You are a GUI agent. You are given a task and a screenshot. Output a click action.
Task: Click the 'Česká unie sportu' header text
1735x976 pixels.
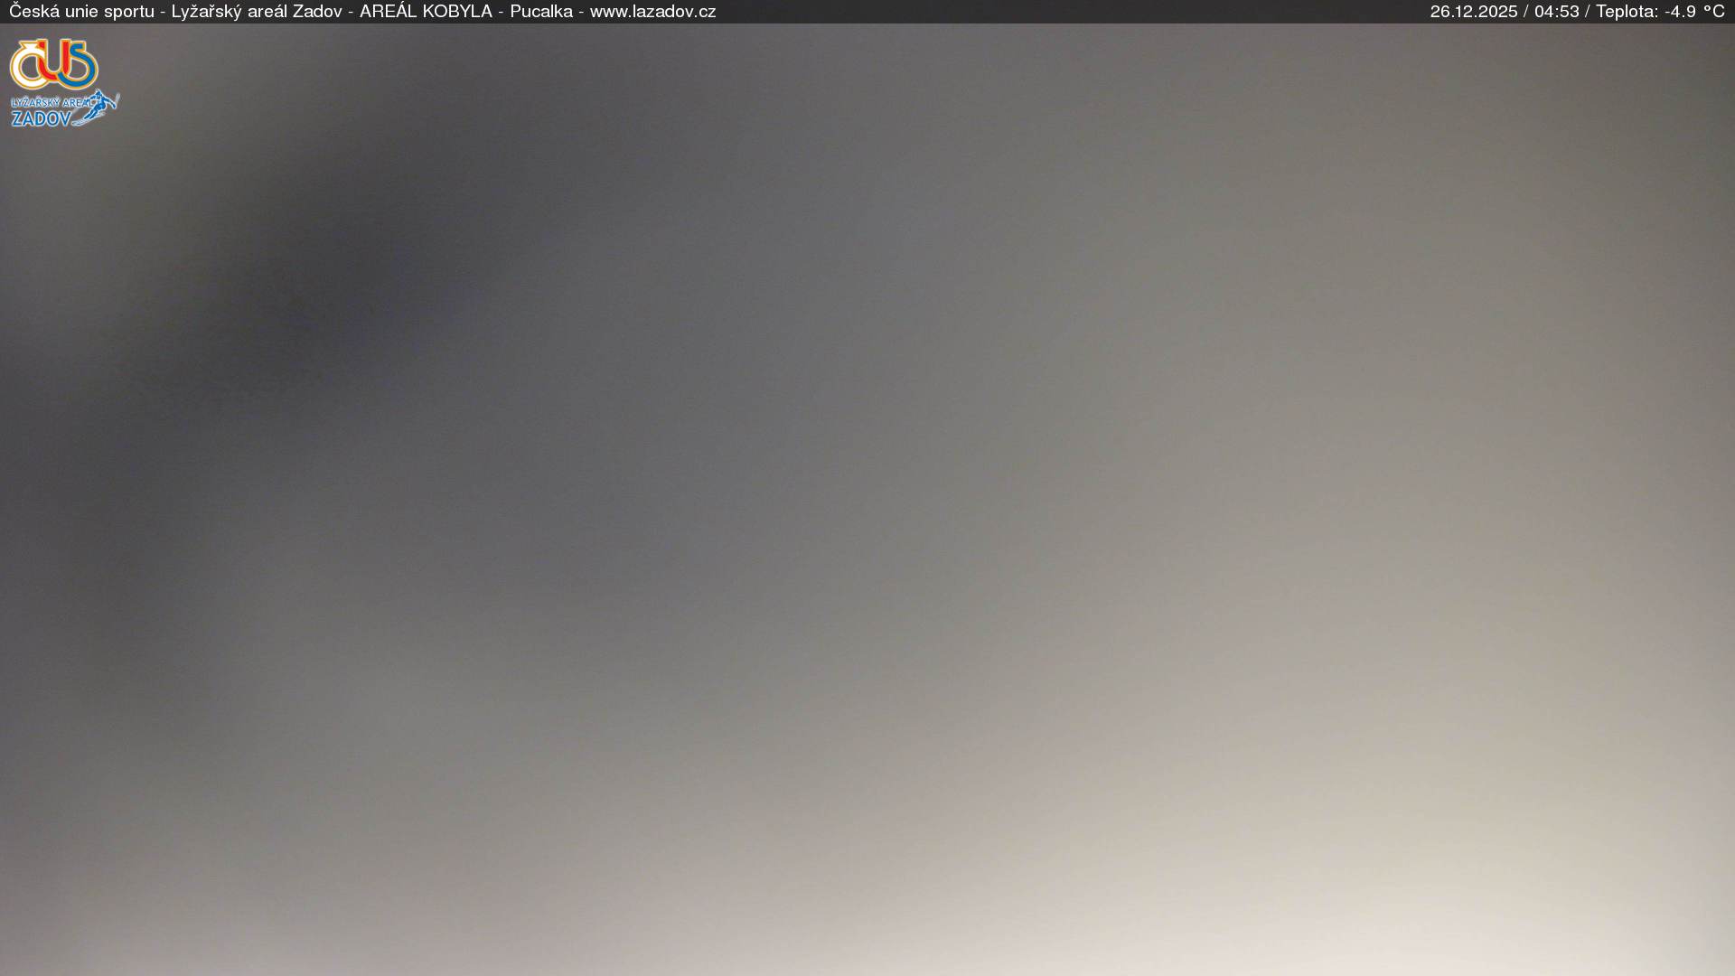coord(81,12)
